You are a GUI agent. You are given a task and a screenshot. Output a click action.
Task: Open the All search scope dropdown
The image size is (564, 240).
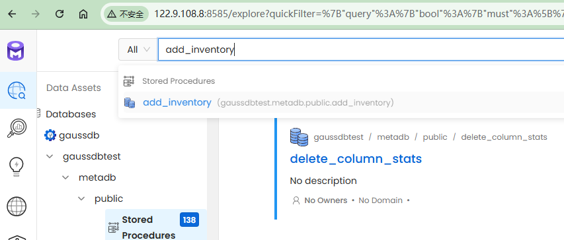(x=138, y=49)
